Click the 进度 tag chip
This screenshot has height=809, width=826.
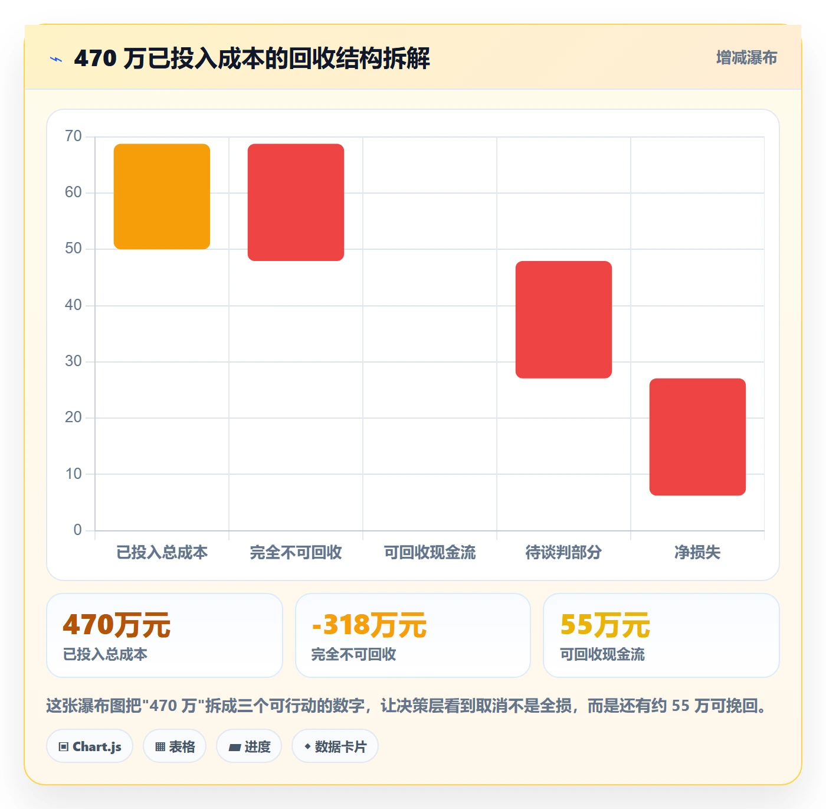click(249, 746)
